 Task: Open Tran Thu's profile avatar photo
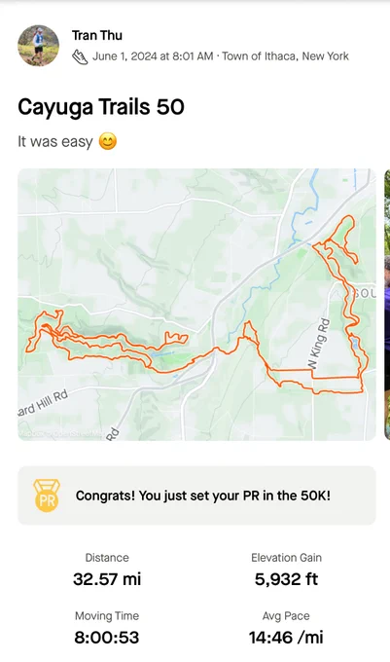[38, 45]
